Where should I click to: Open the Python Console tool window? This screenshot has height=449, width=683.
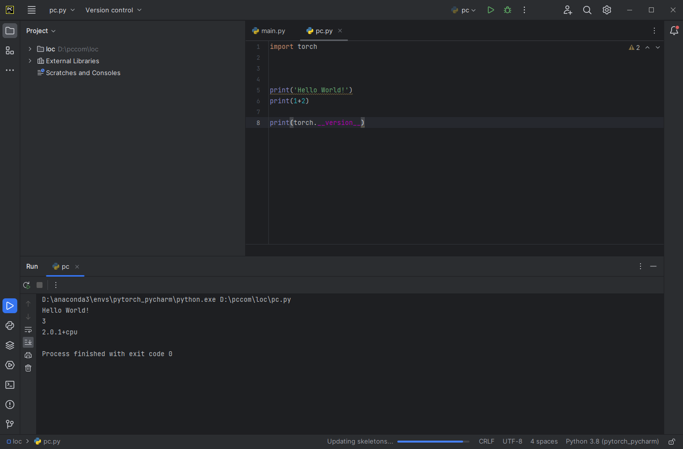[x=10, y=326]
